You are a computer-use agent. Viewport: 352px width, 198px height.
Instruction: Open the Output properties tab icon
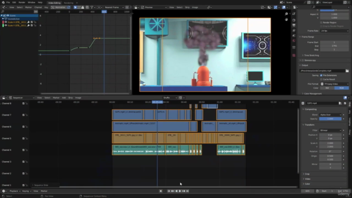click(294, 25)
